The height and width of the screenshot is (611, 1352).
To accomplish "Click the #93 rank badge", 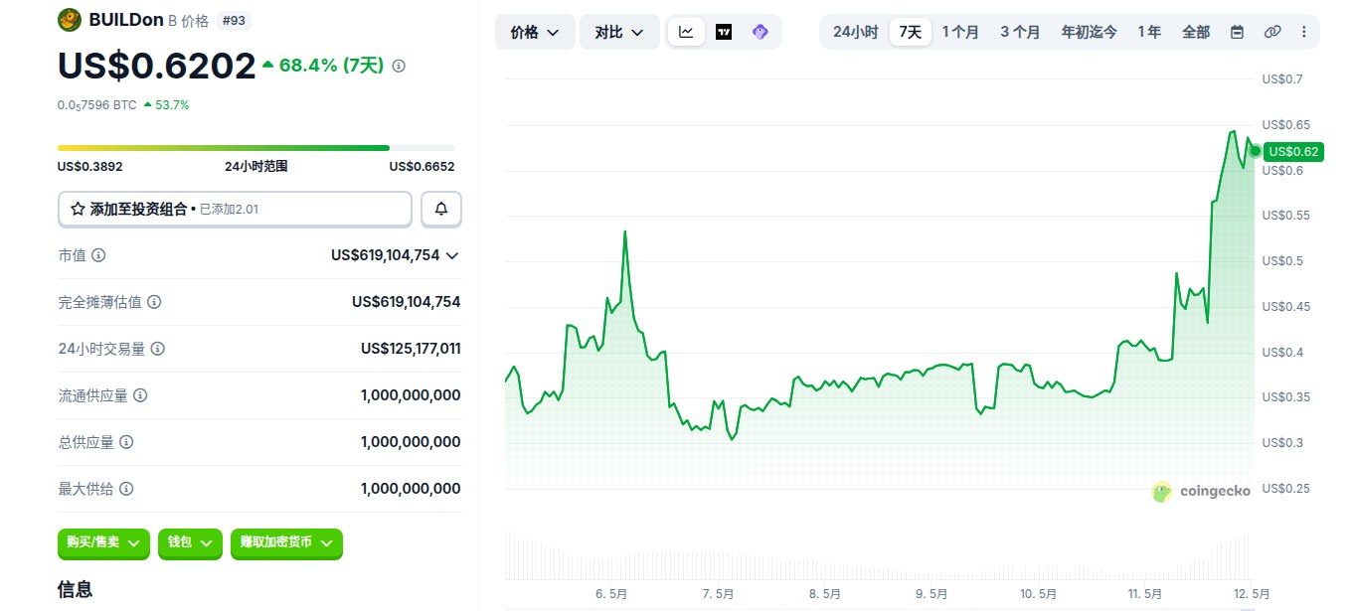I will pyautogui.click(x=233, y=20).
